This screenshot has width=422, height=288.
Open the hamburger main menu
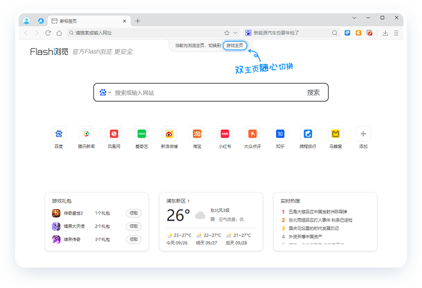pyautogui.click(x=396, y=33)
